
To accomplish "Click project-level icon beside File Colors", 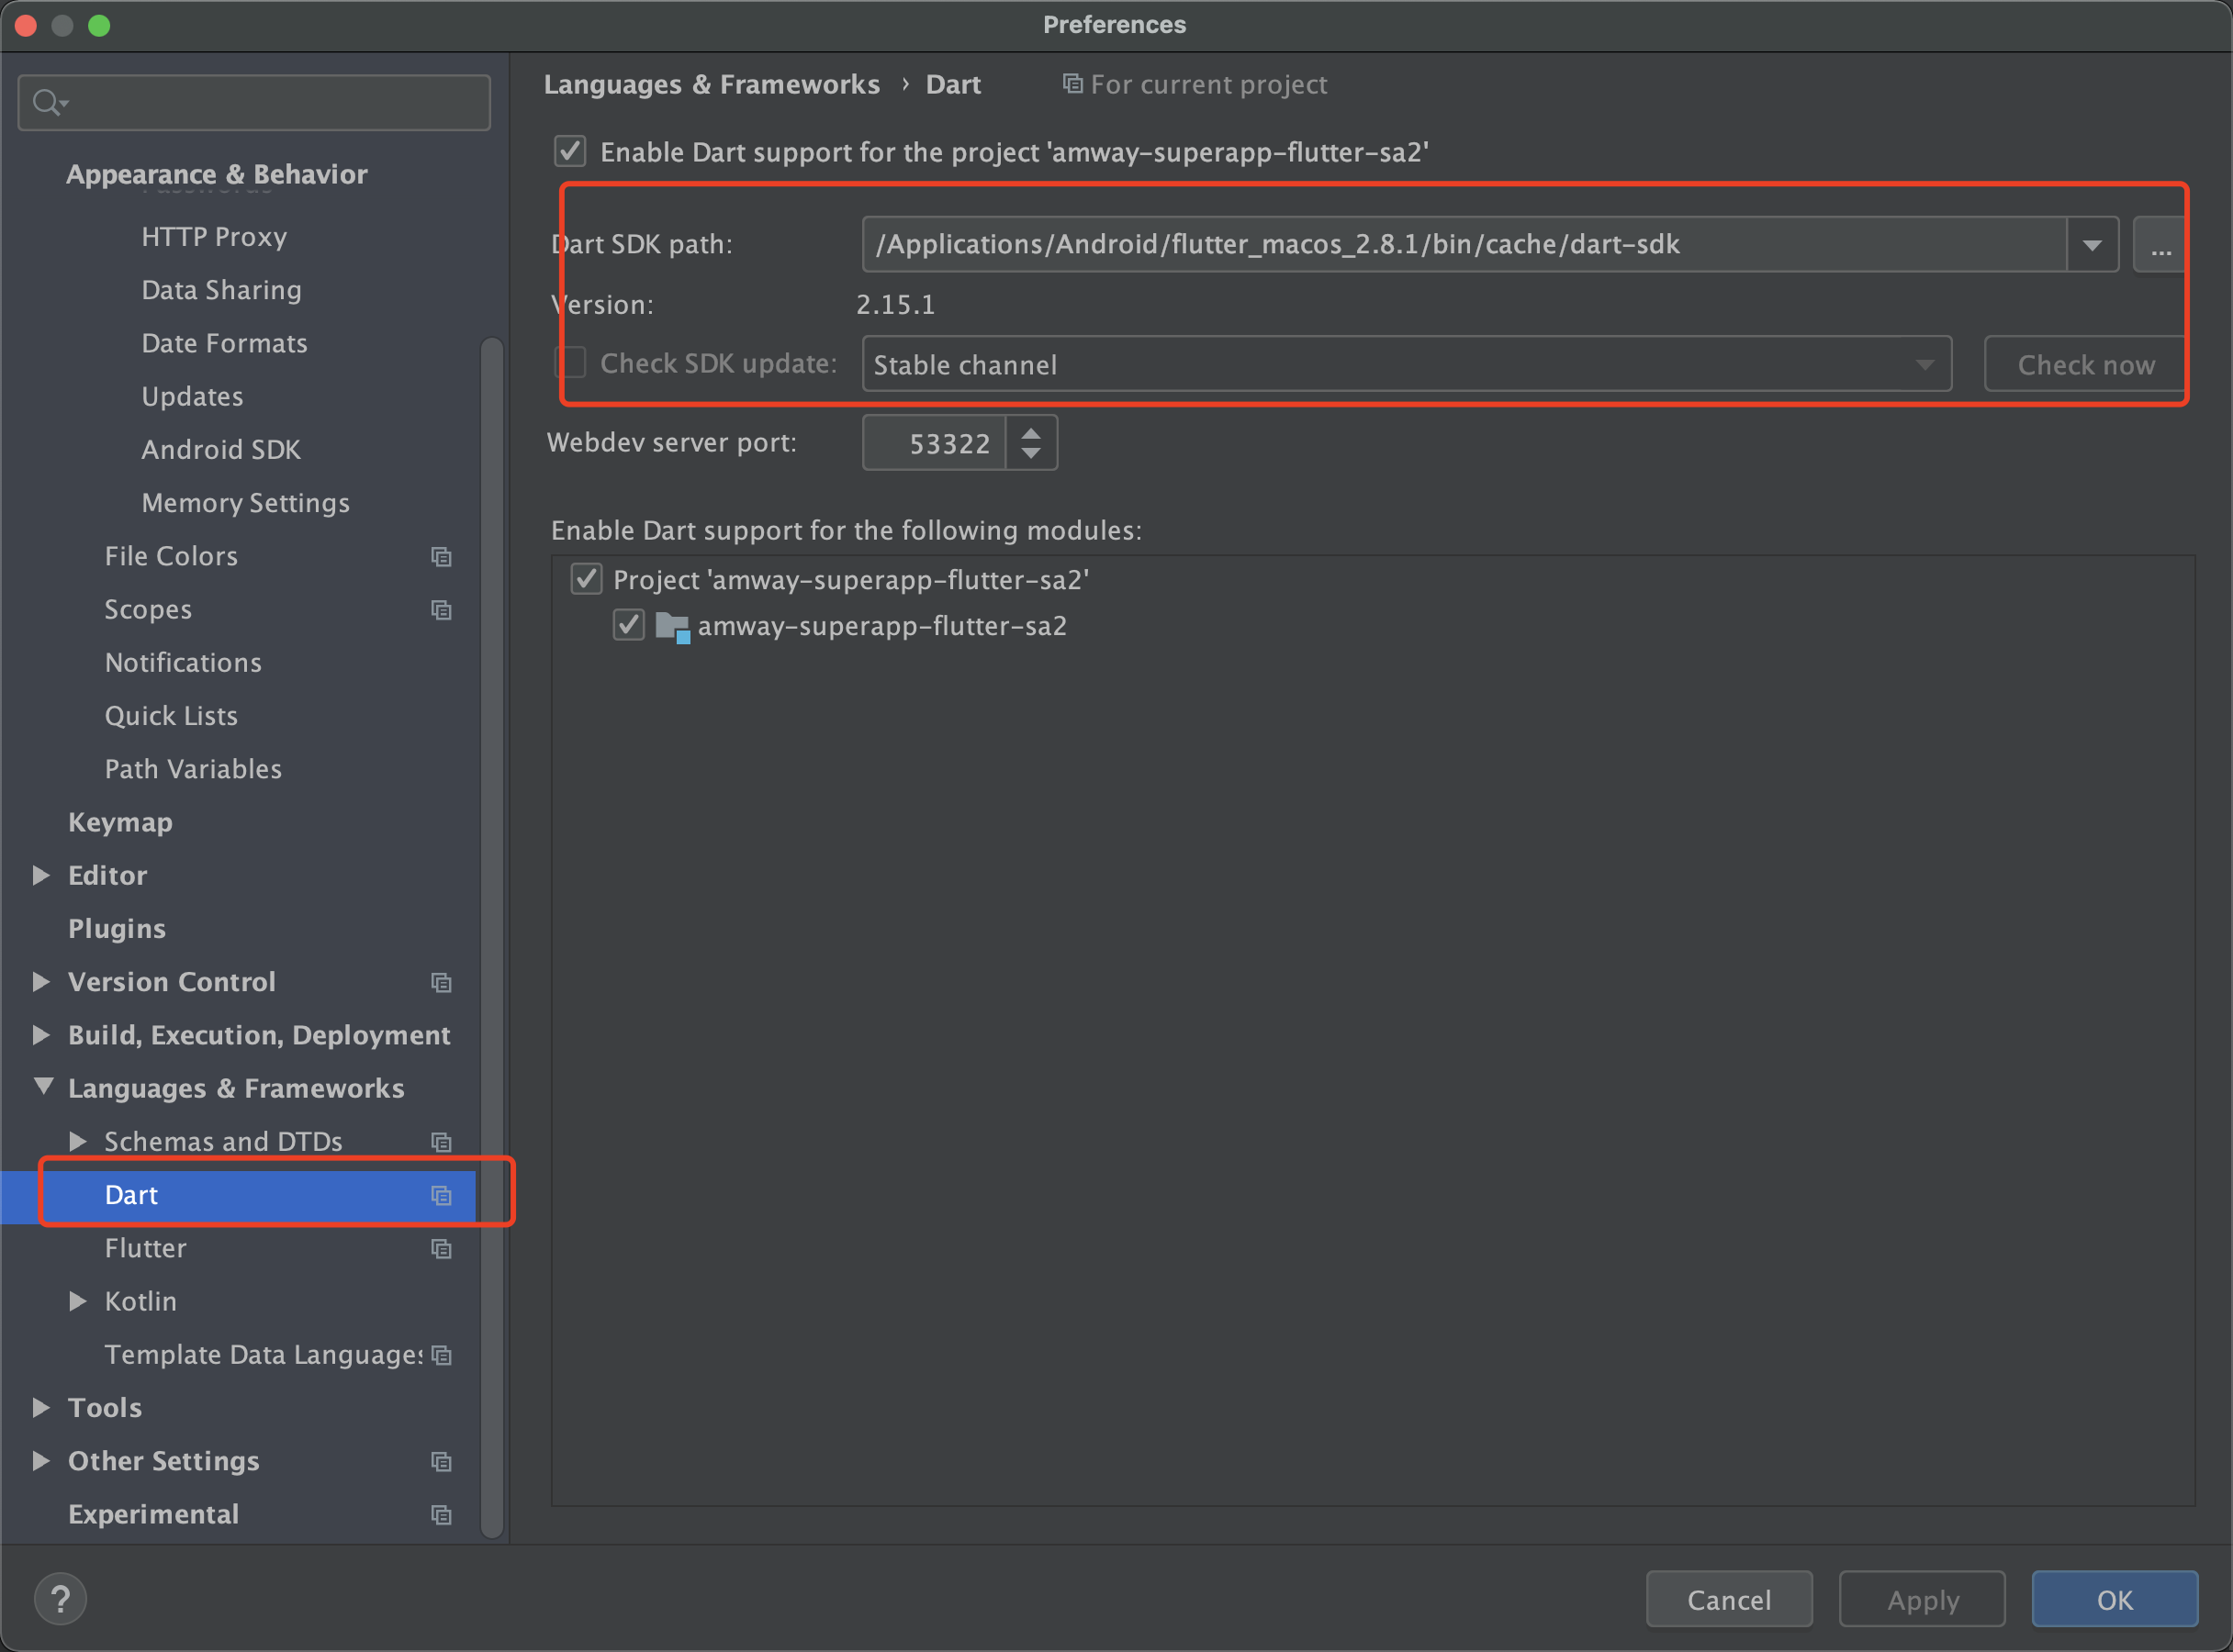I will [442, 557].
